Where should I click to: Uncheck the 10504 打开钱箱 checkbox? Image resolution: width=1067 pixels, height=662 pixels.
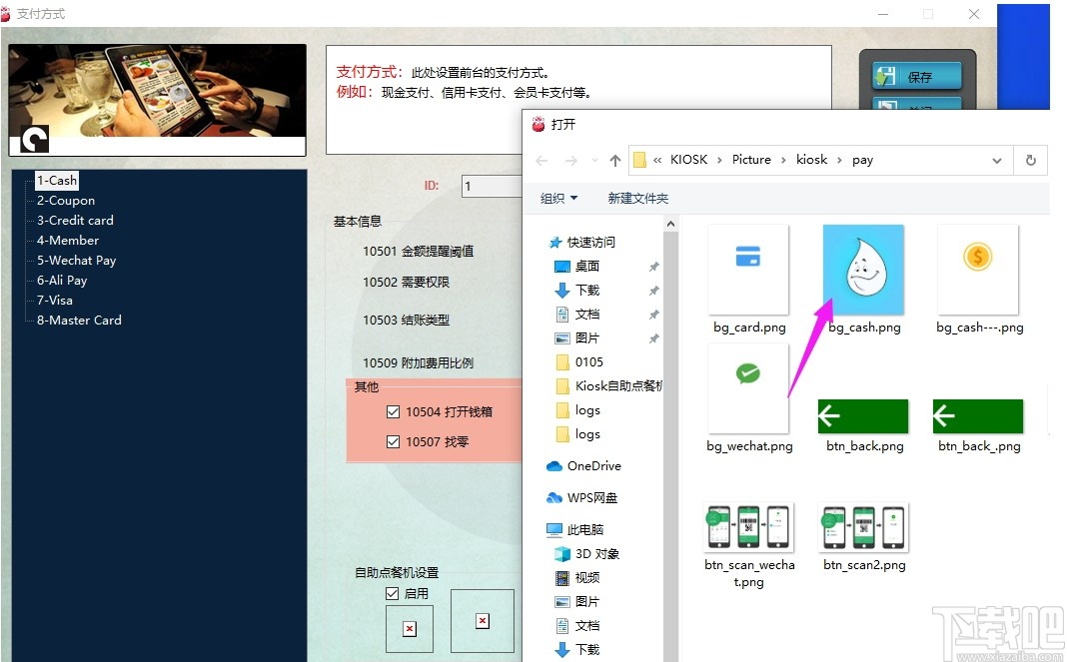click(394, 411)
